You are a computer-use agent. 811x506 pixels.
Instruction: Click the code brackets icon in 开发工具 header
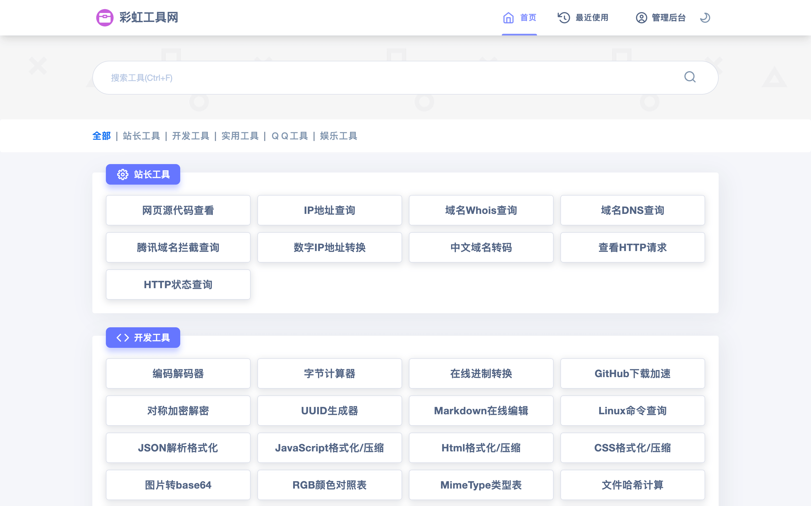122,338
